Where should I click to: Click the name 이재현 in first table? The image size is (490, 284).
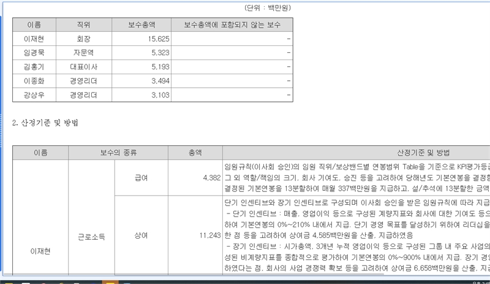pos(34,39)
